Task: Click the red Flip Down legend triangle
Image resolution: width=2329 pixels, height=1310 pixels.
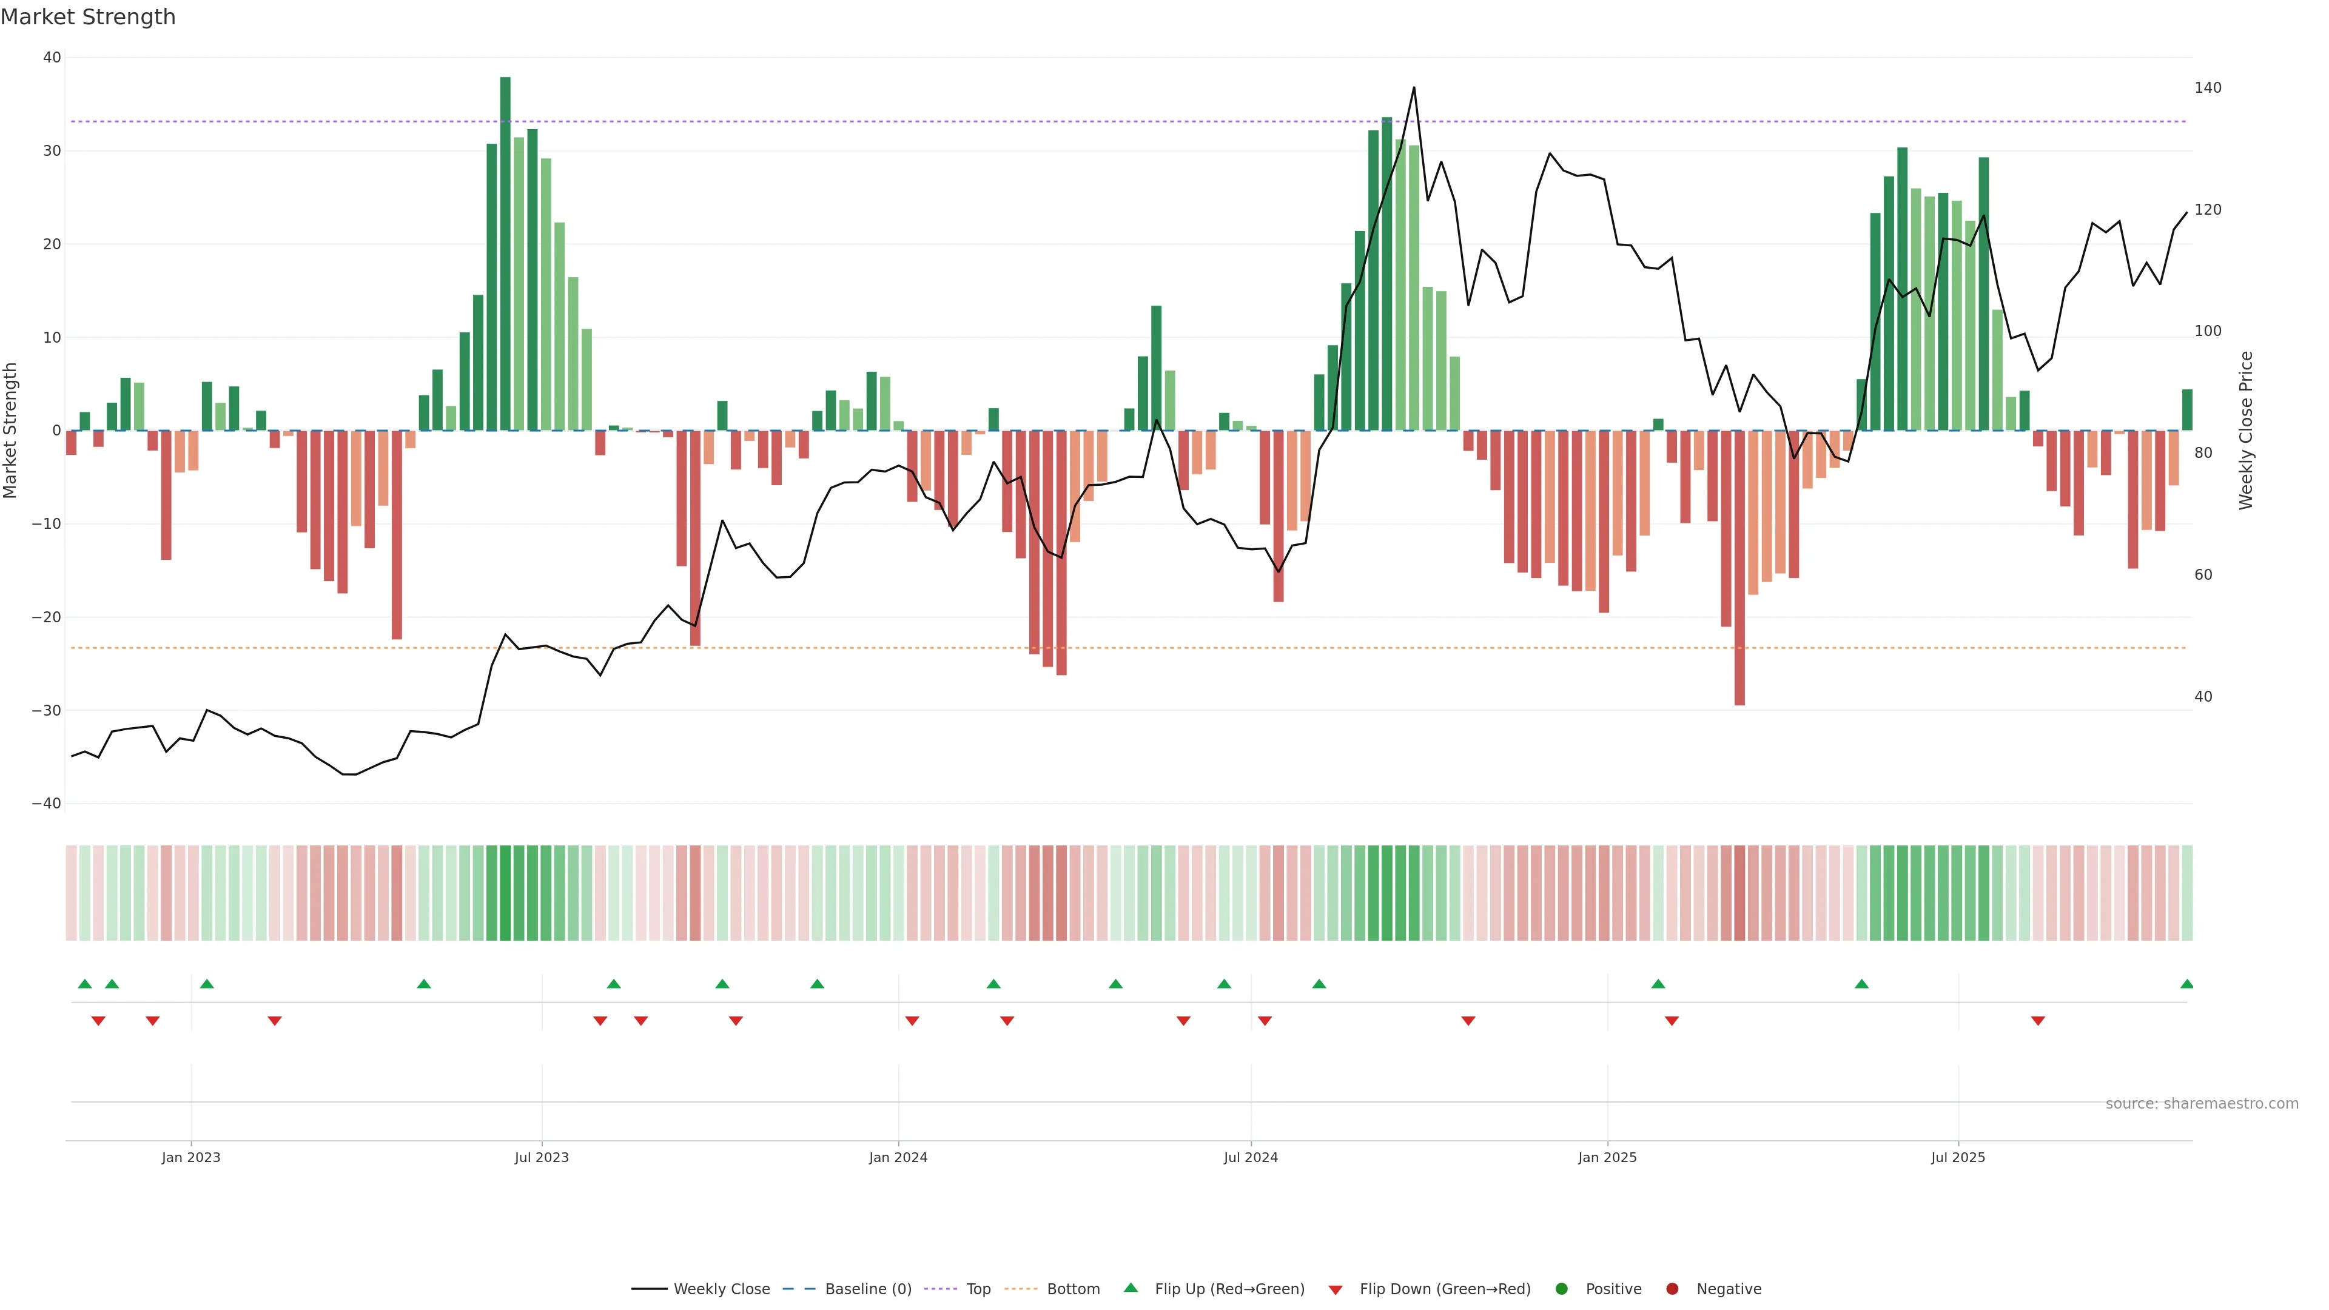Action: click(1336, 1290)
